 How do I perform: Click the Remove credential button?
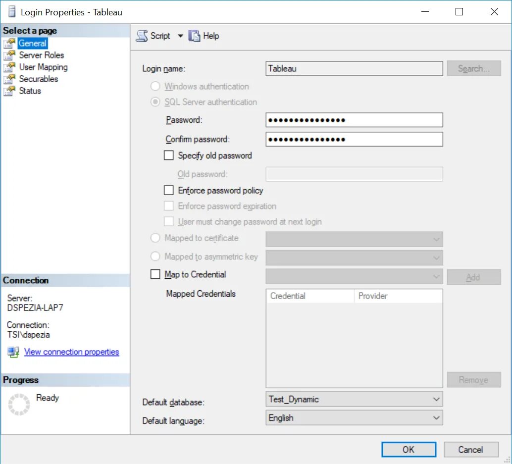click(x=474, y=380)
